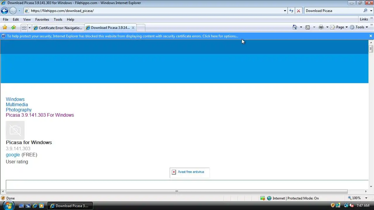This screenshot has width=374, height=210.
Task: Click the Switch between windows icon
Action: [x=28, y=206]
